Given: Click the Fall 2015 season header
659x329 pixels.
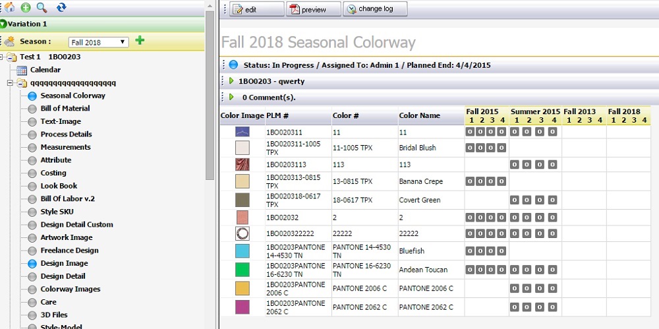Looking at the screenshot, I should 482,111.
